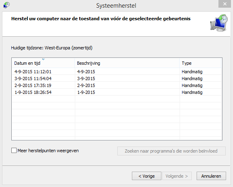Select restore point 4-9-2015 11:12:01
Image resolution: width=233 pixels, height=187 pixels.
[x=116, y=72]
